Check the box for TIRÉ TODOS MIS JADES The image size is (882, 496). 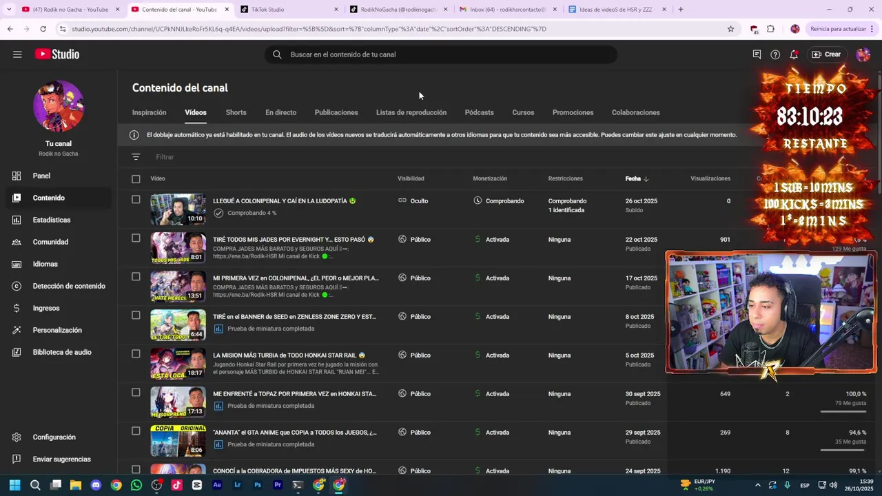136,238
